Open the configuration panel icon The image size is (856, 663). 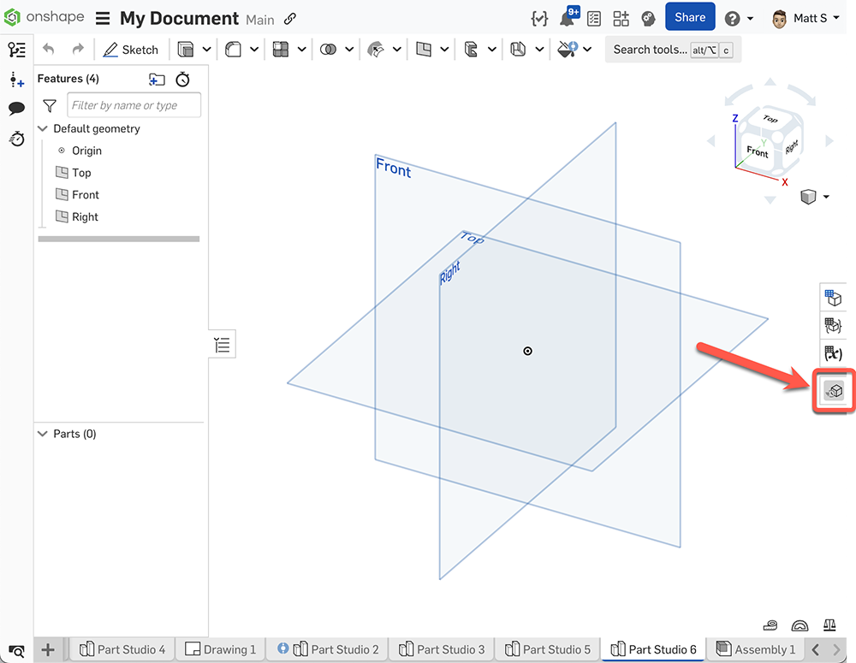click(833, 298)
